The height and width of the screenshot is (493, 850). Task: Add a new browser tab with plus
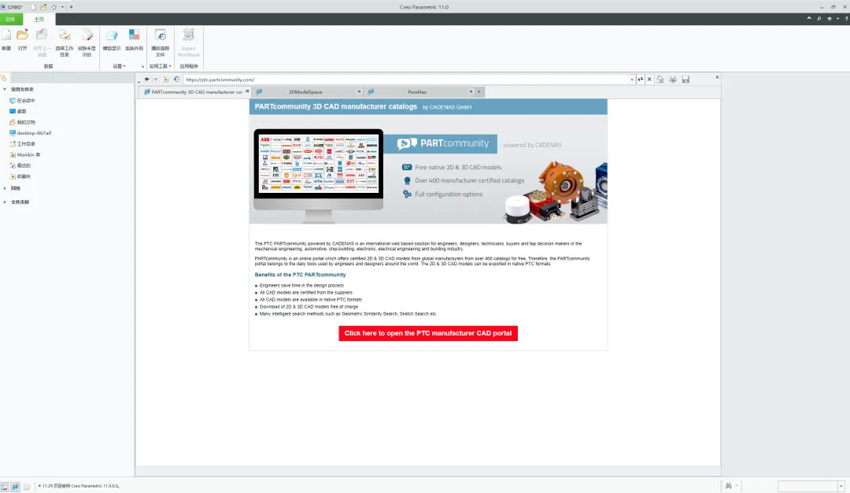[x=479, y=91]
